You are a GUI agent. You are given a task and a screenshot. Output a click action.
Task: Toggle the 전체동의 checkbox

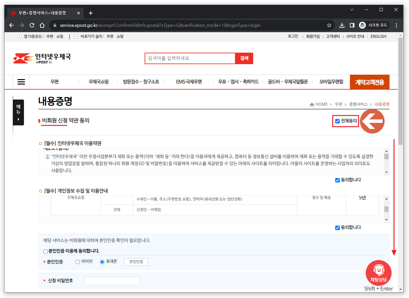[337, 121]
